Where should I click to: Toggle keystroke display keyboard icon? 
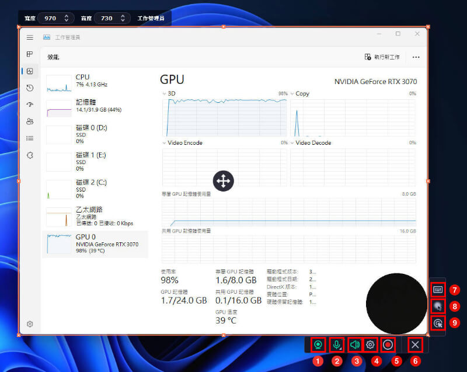[x=438, y=290]
